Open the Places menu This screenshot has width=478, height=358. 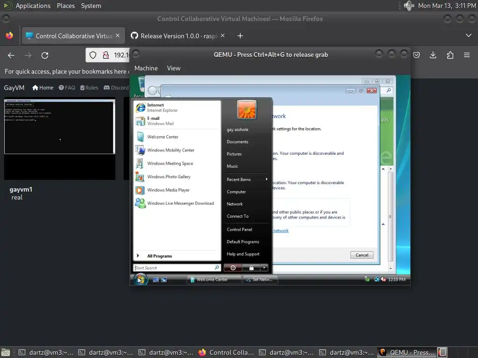pos(65,6)
